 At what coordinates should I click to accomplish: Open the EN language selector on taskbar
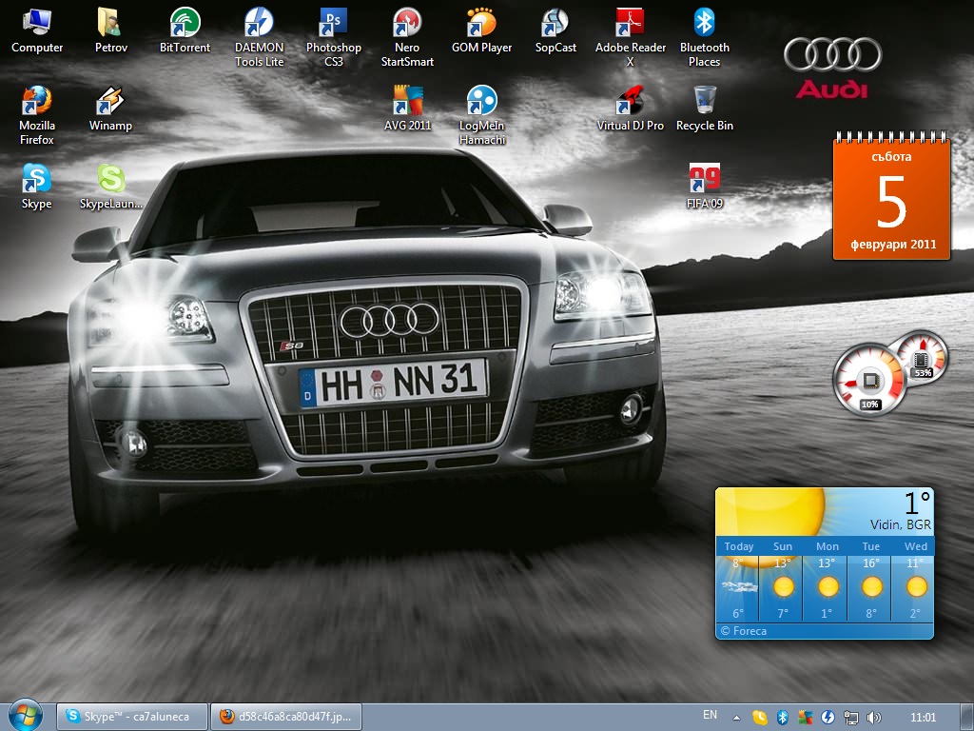(710, 715)
